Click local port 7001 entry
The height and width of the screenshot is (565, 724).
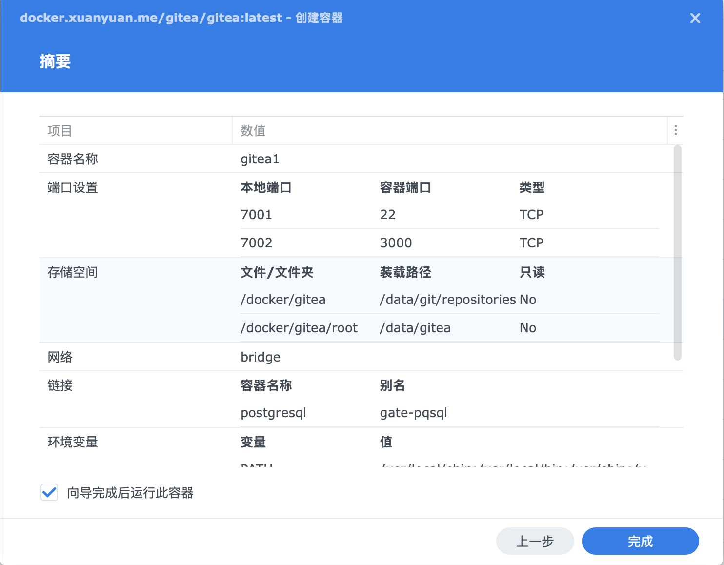coord(257,215)
